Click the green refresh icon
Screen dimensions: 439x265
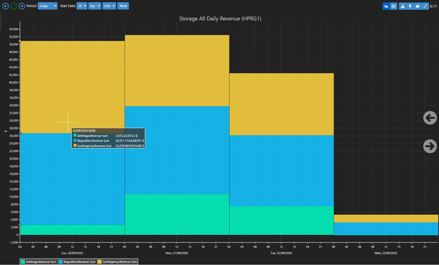click(14, 6)
